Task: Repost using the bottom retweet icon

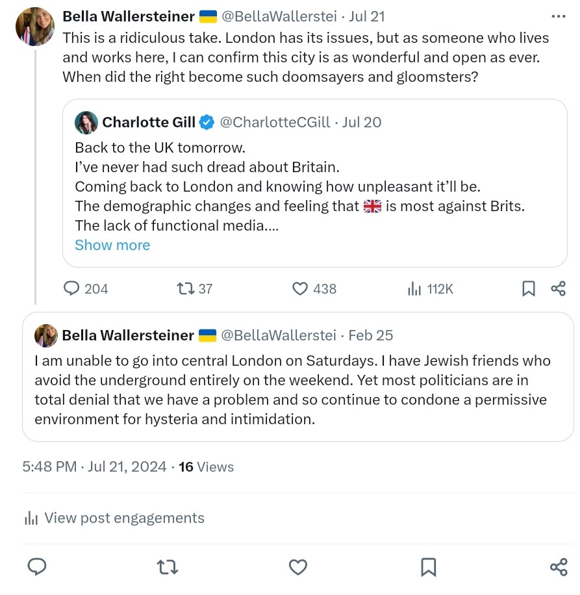Action: pos(168,567)
